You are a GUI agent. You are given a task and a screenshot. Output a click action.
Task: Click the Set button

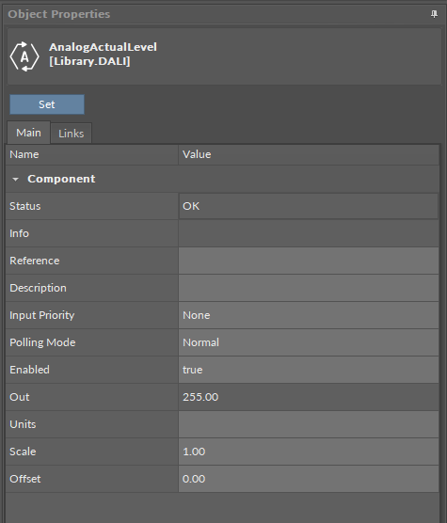coord(47,104)
